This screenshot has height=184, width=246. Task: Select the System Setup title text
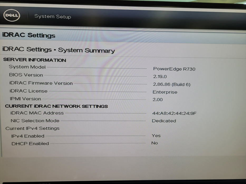(53, 16)
